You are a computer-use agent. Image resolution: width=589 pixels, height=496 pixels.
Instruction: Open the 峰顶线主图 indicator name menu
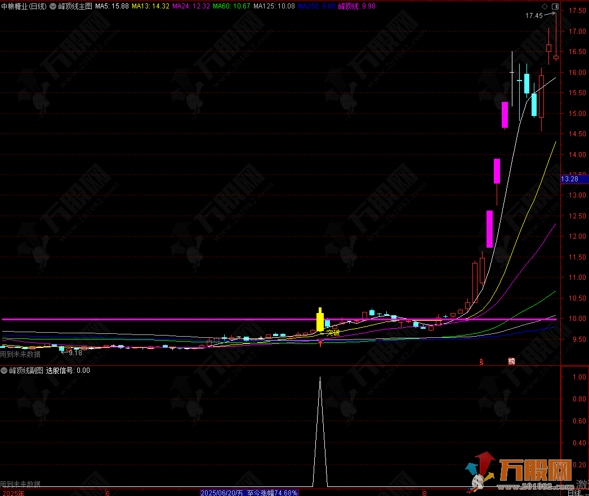tap(75, 6)
